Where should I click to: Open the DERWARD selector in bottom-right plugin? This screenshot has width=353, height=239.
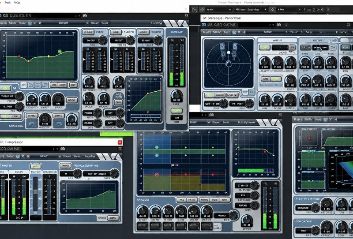pos(303,208)
